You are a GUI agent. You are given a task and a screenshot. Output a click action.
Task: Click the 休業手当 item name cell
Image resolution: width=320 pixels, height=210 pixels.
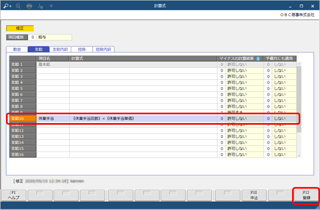[53, 119]
